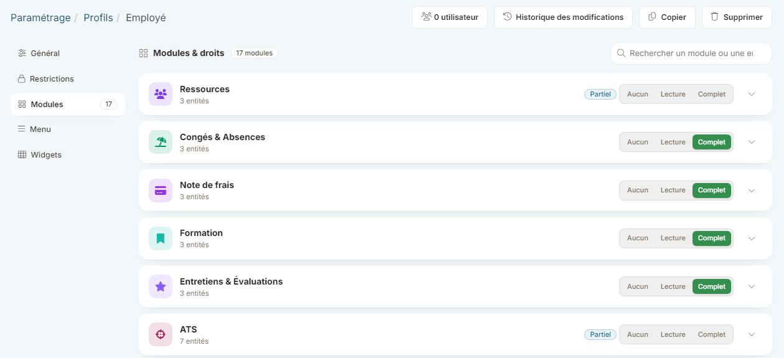Set Formation rights to Aucun
This screenshot has height=358, width=784.
point(637,238)
